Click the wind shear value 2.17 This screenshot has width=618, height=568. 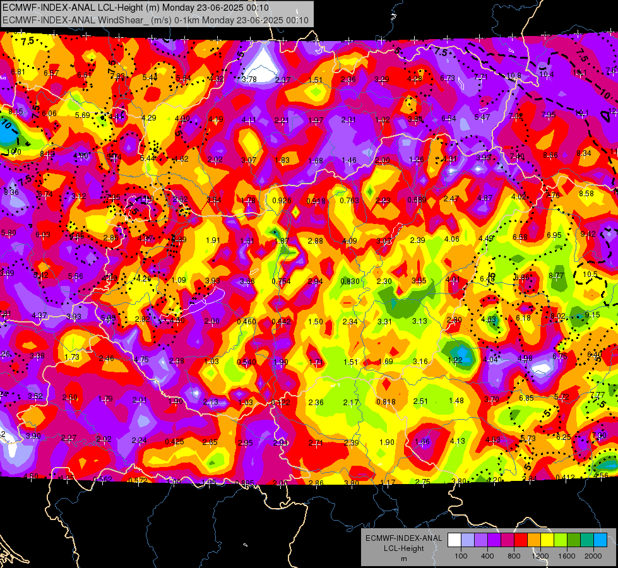[x=351, y=403]
